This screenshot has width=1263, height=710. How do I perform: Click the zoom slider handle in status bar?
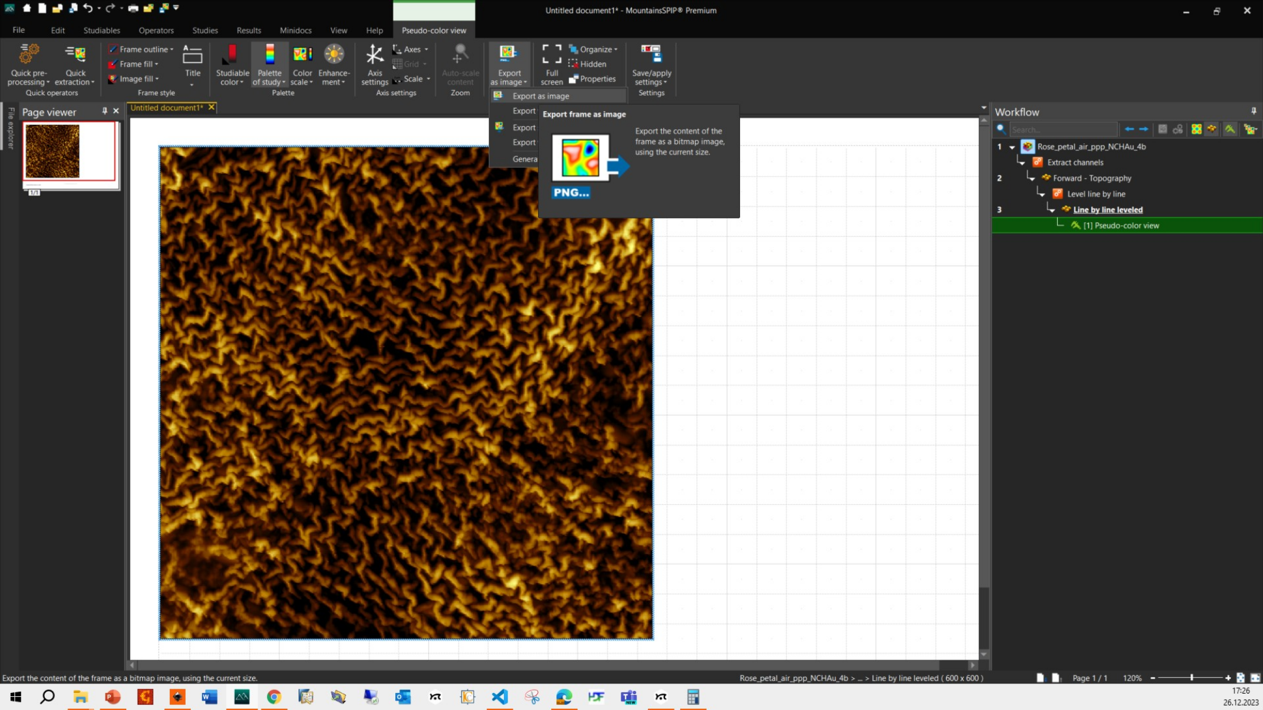pos(1192,678)
